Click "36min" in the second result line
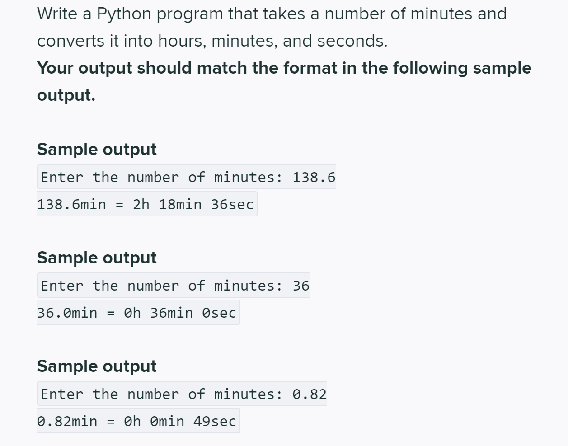The width and height of the screenshot is (568, 446). pos(172,313)
